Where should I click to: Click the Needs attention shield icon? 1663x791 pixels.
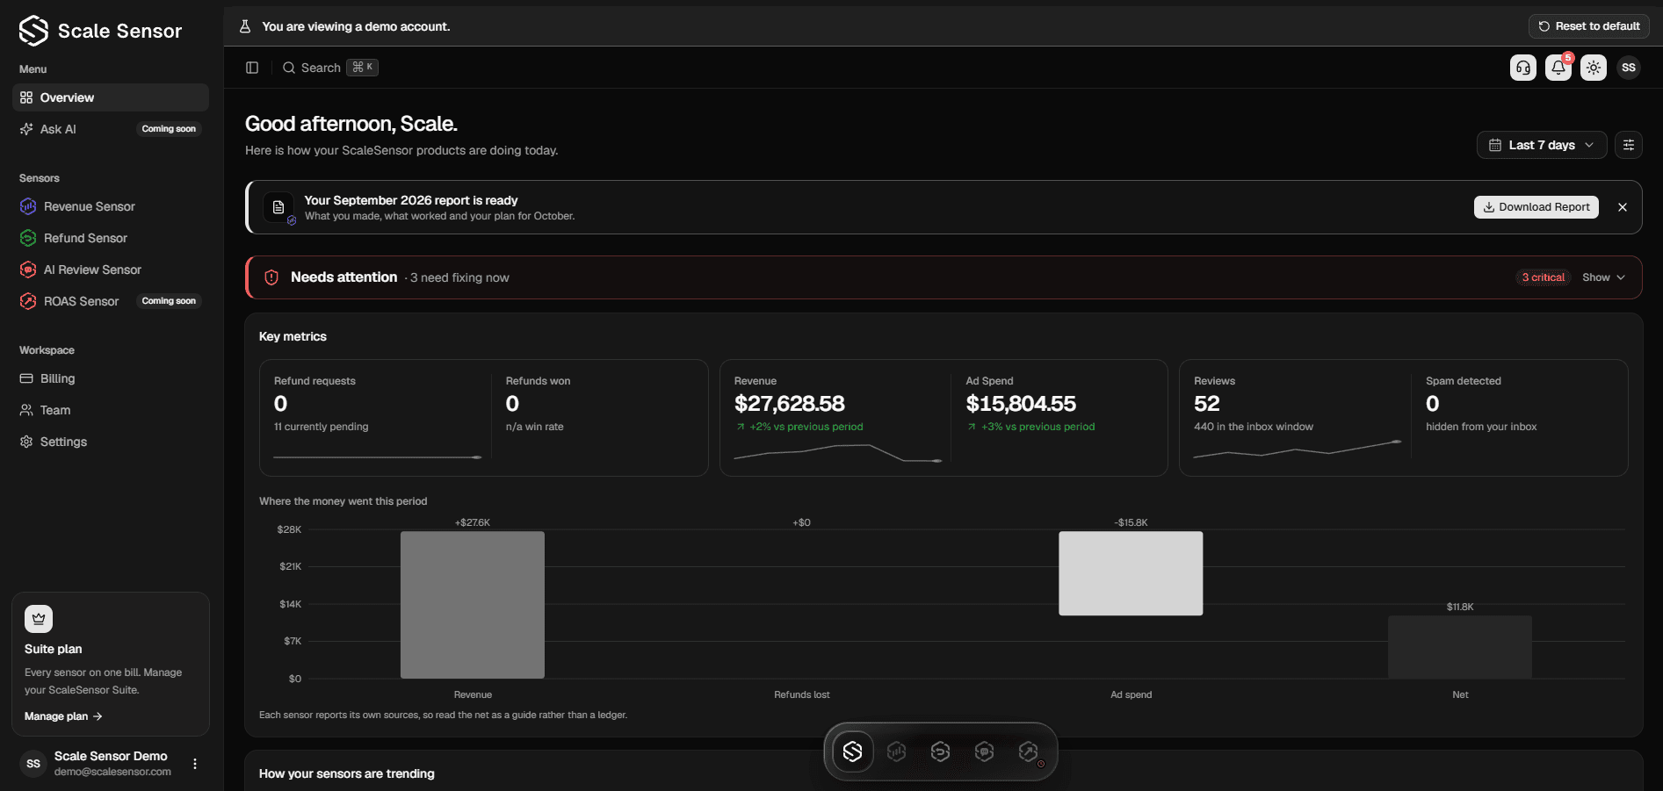(x=272, y=277)
